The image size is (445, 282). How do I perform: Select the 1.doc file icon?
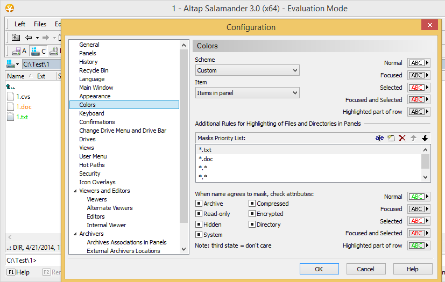point(11,106)
